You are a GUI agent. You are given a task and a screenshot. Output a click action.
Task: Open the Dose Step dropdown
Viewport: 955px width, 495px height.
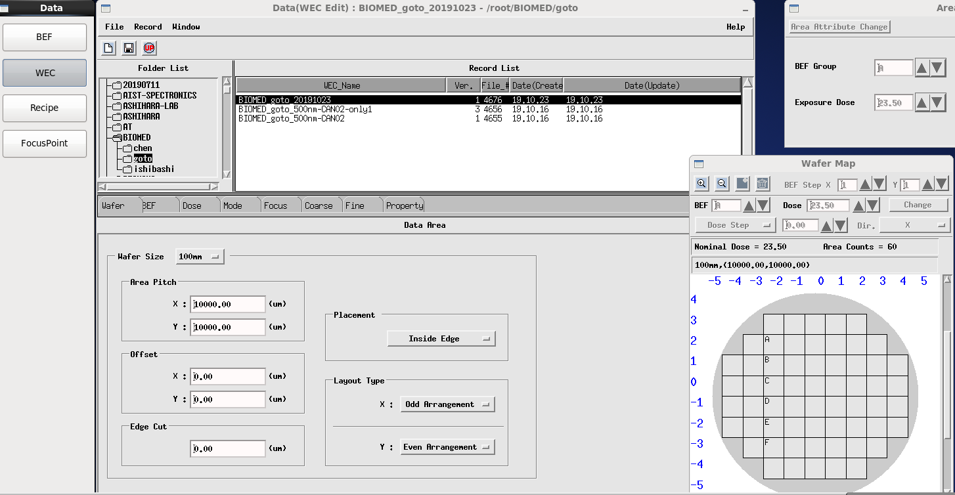(736, 225)
